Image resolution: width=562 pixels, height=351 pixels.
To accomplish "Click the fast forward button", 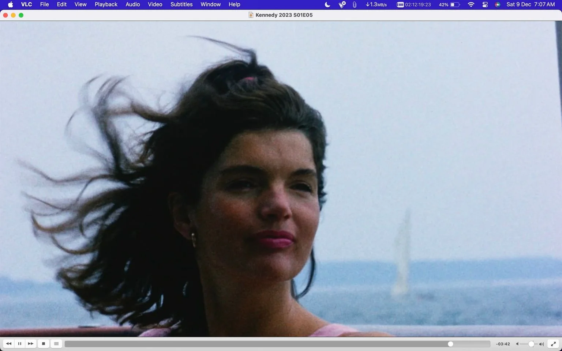I will point(31,344).
